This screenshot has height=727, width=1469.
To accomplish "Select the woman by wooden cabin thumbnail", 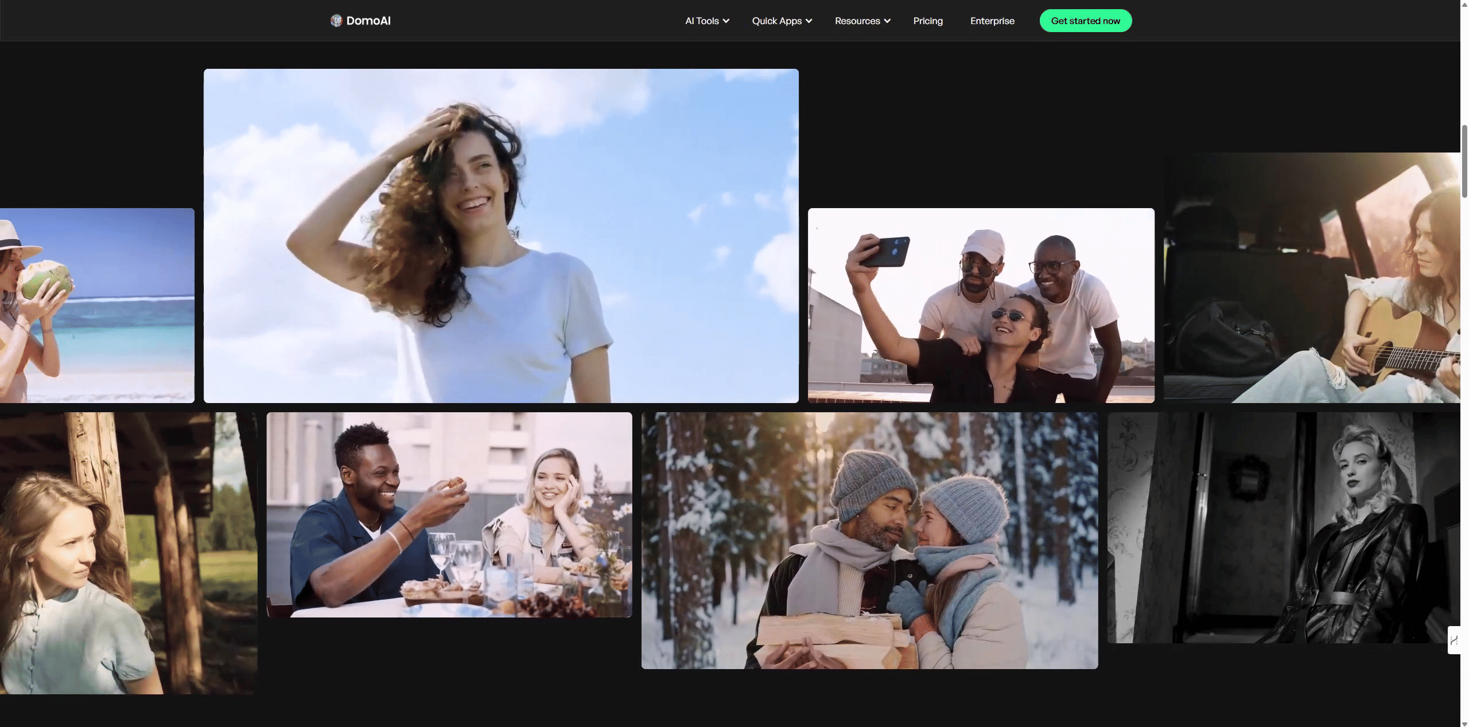I will (128, 553).
